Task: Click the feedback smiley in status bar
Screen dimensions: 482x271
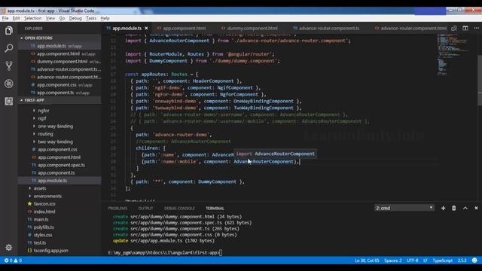Action: coord(474,260)
